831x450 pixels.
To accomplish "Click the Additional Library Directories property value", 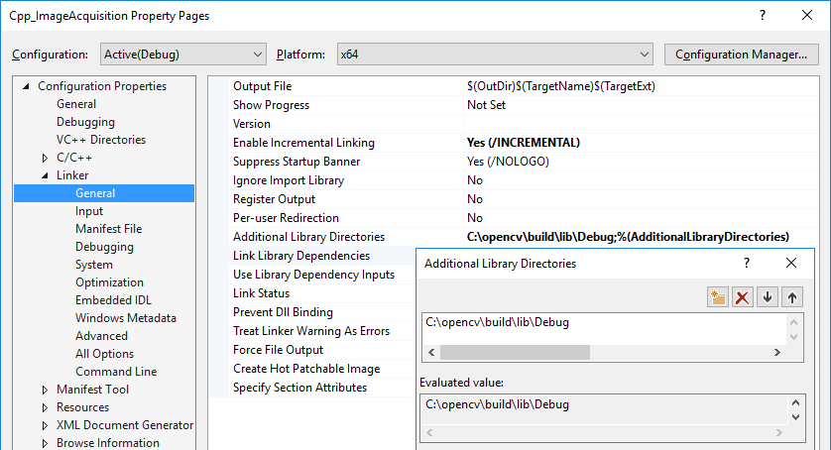I will point(628,237).
